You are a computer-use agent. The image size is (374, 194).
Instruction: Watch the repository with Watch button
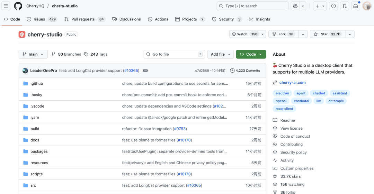[244, 34]
